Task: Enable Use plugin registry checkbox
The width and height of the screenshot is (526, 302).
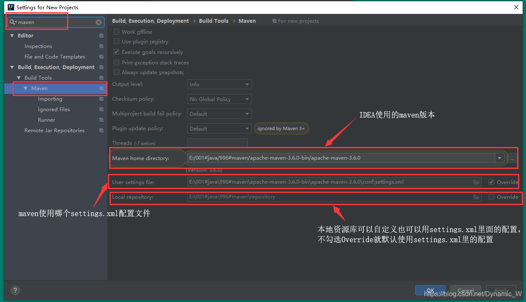Action: (116, 42)
